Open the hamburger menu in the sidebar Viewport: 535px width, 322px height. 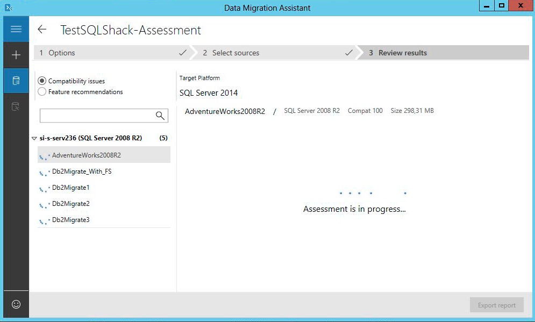coord(16,29)
